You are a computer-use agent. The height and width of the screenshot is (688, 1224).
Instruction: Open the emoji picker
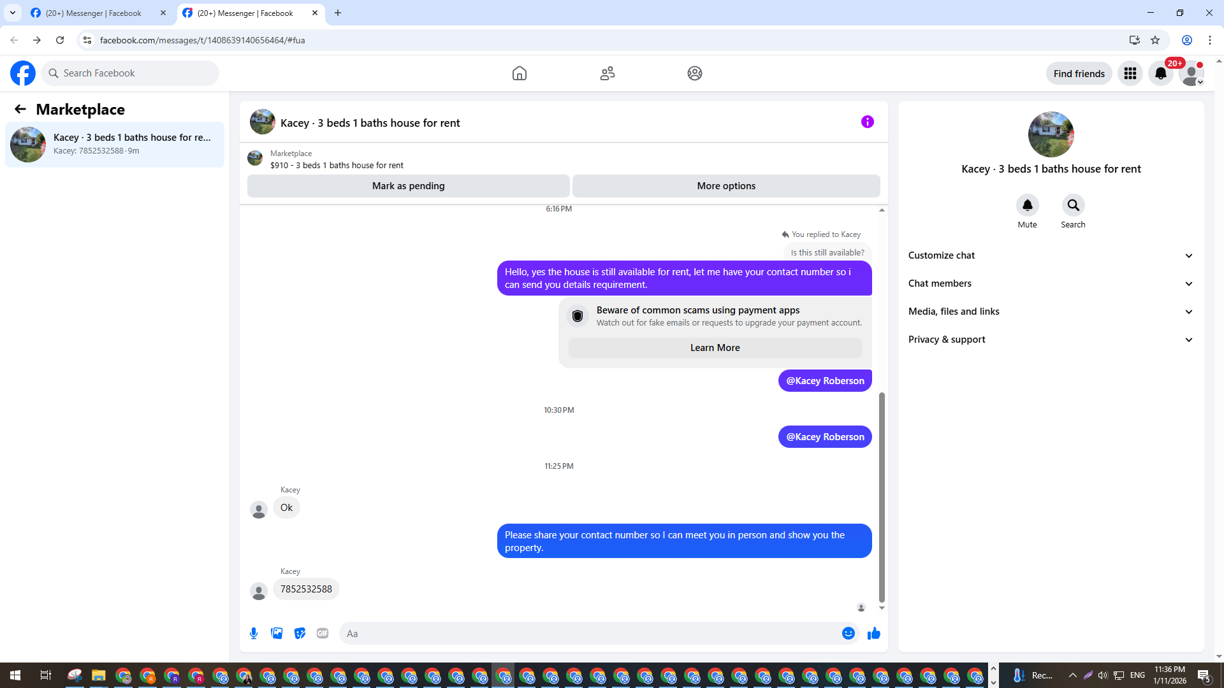(x=848, y=633)
